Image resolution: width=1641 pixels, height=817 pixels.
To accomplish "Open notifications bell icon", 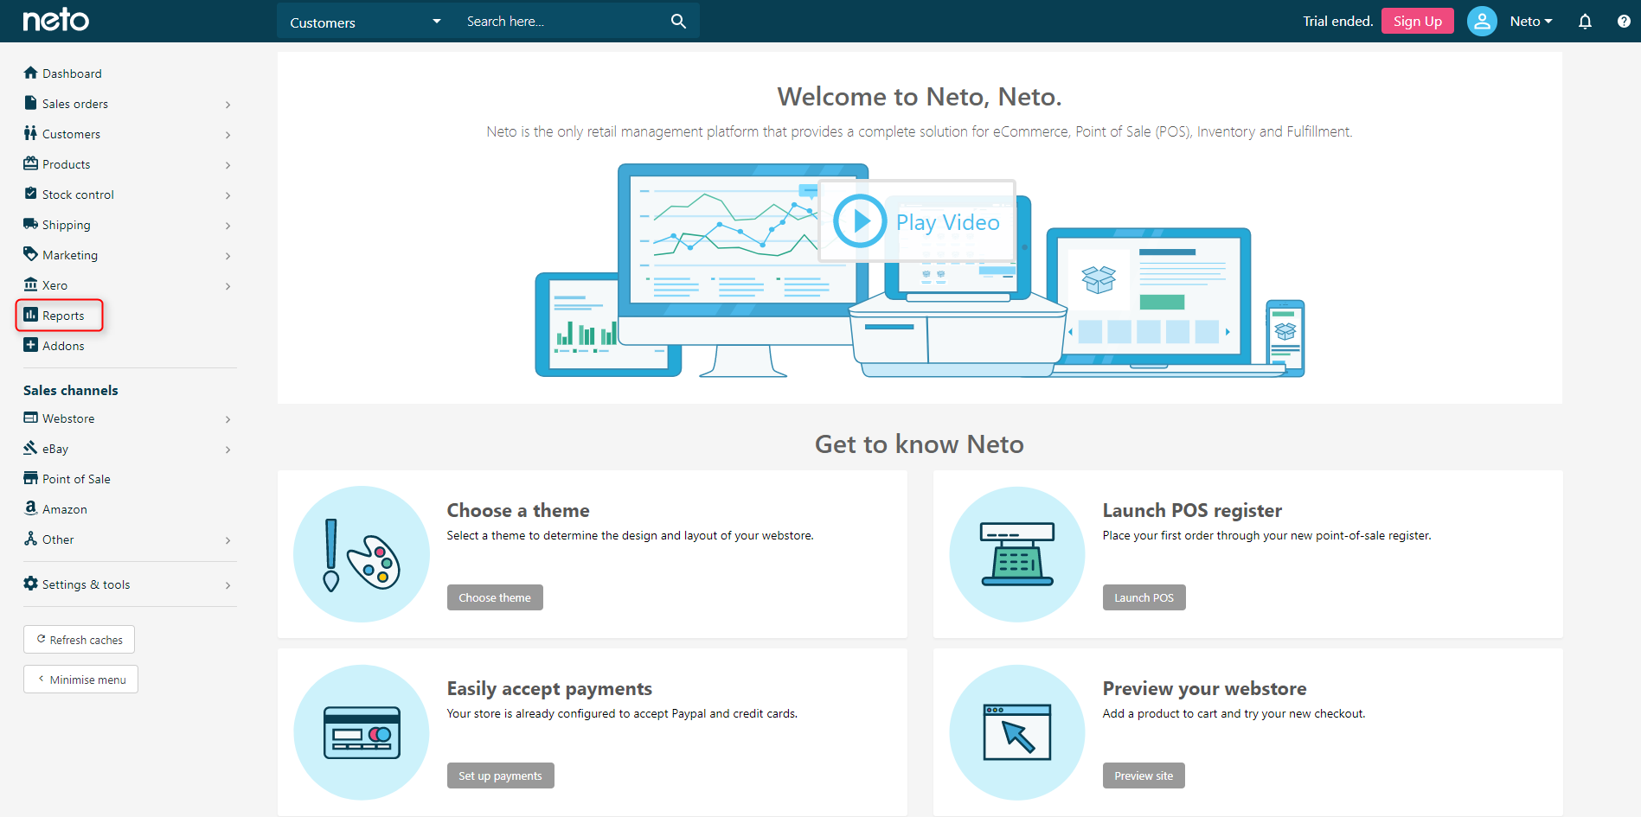I will [1585, 22].
